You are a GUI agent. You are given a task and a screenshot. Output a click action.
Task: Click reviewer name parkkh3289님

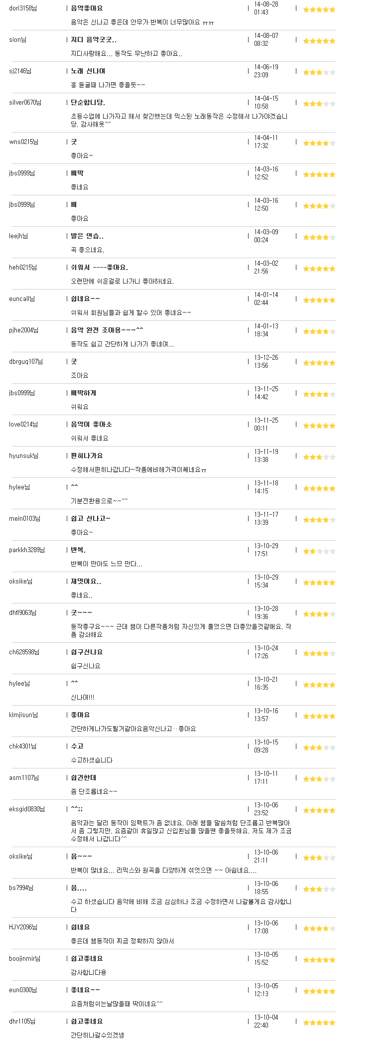27,550
